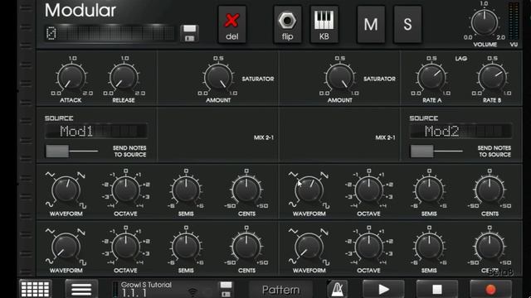Image resolution: width=531 pixels, height=298 pixels.
Task: Click the Modular preset name display field
Action: (x=110, y=33)
